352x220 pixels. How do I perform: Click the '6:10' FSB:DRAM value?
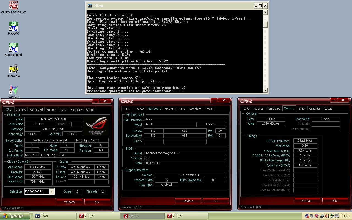click(305, 145)
